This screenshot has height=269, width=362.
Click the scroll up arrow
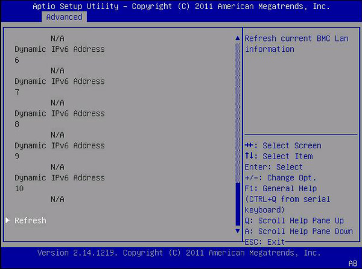pos(238,38)
